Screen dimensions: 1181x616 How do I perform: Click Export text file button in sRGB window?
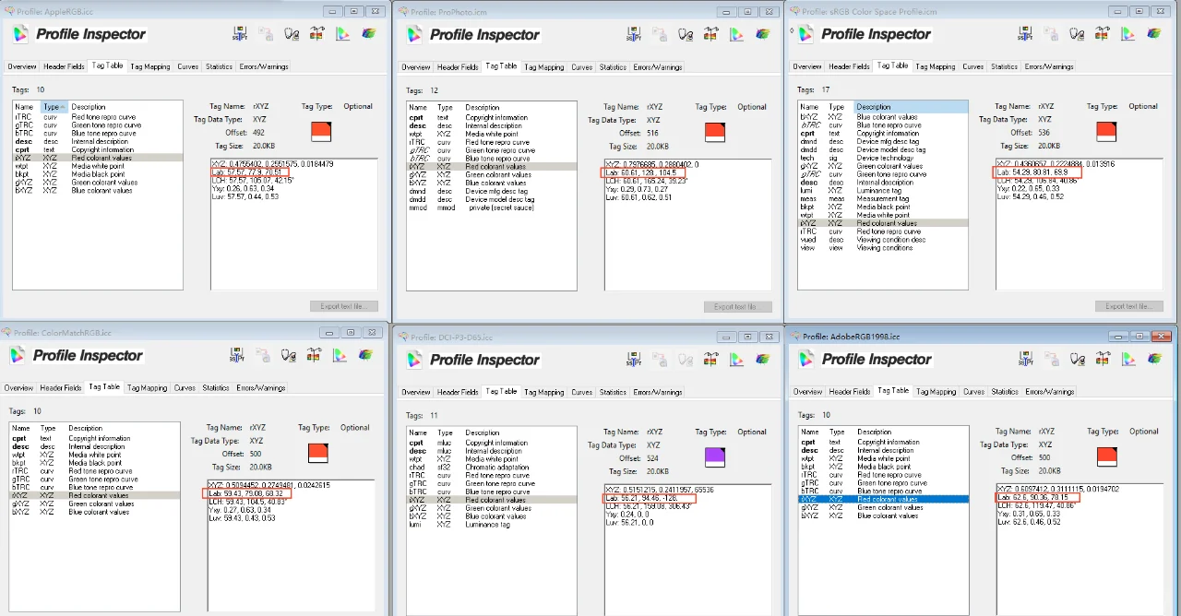click(1129, 305)
